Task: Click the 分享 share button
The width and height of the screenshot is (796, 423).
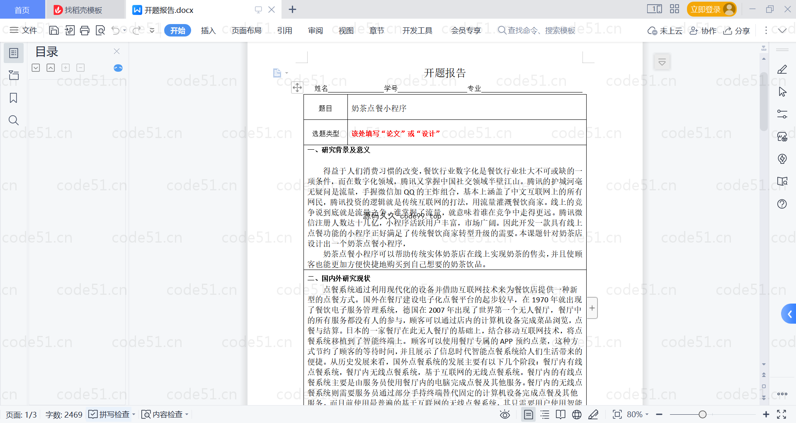Action: [737, 30]
